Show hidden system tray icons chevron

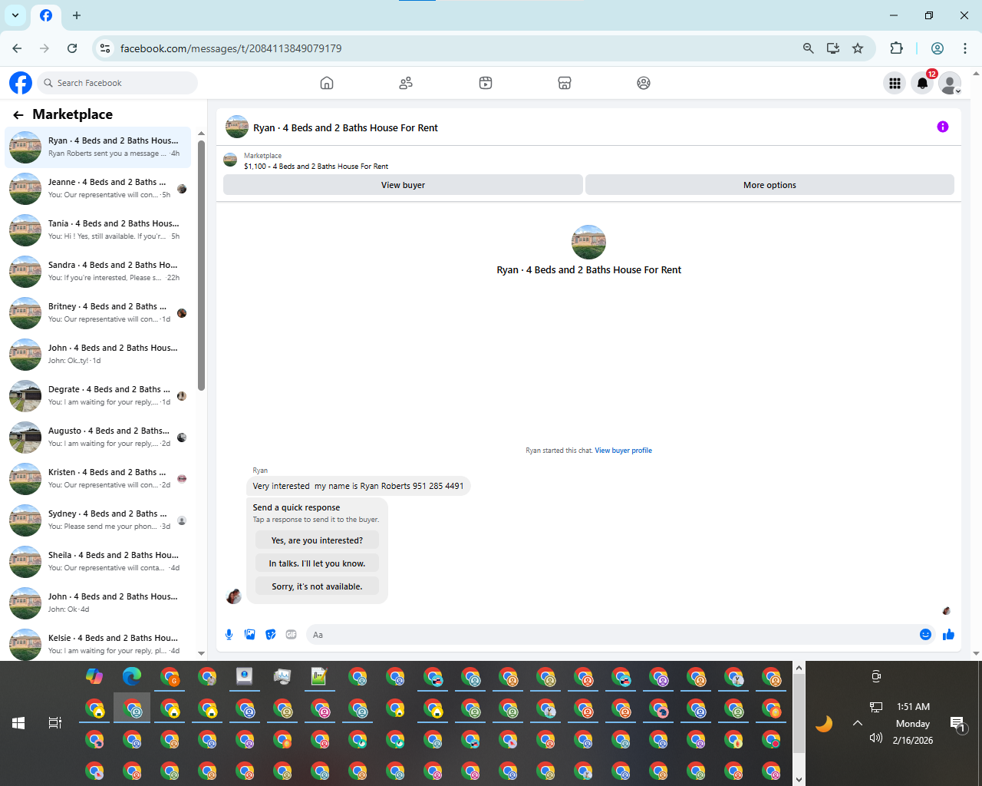[858, 723]
